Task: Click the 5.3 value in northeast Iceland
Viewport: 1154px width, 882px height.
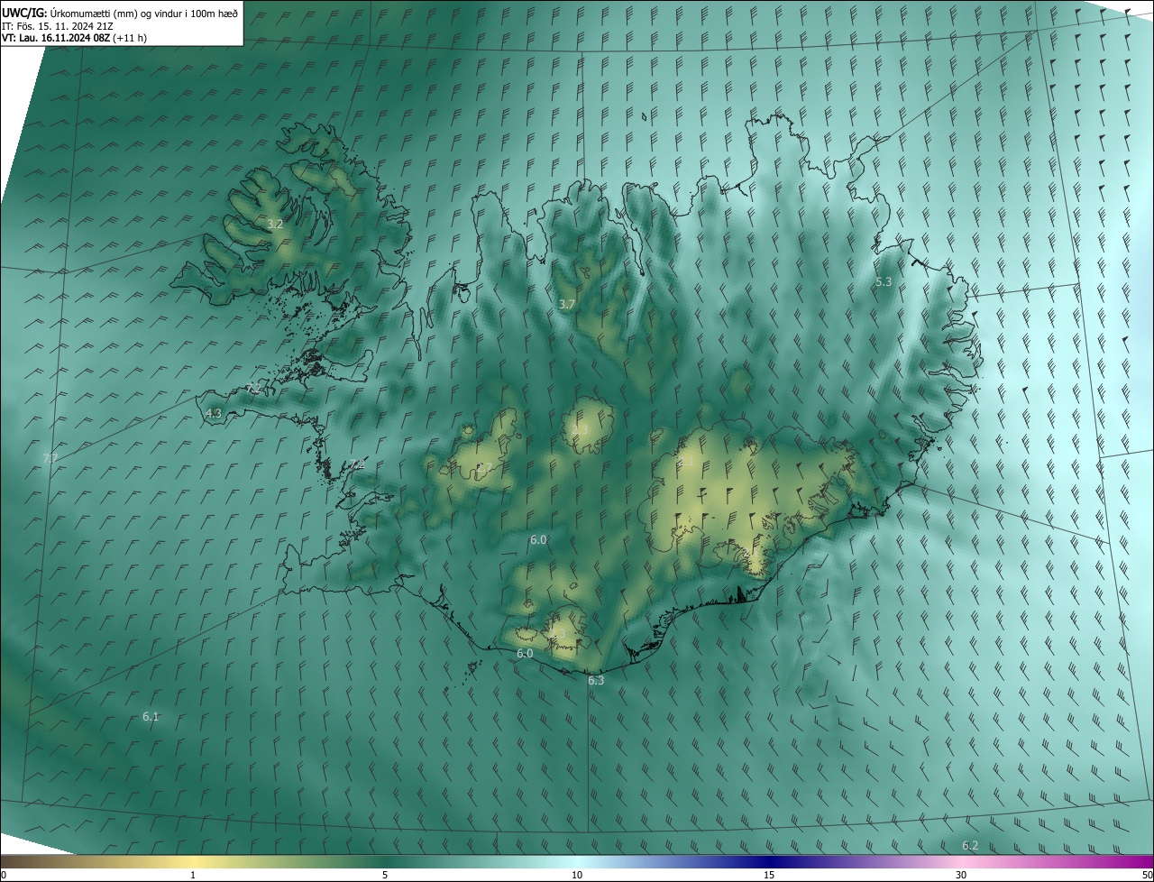Action: click(884, 282)
